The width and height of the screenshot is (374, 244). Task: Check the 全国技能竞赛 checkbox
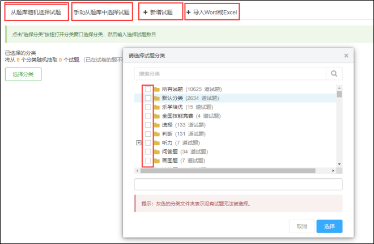click(x=148, y=116)
